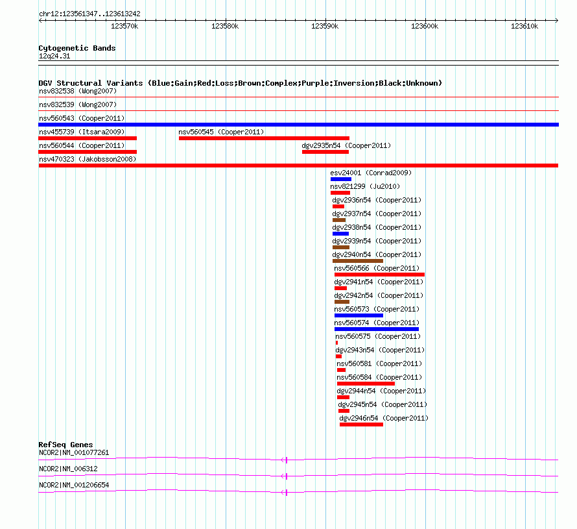The image size is (577, 529).
Task: Click the nsv560544 (Cooper2011) label
Action: tap(82, 145)
